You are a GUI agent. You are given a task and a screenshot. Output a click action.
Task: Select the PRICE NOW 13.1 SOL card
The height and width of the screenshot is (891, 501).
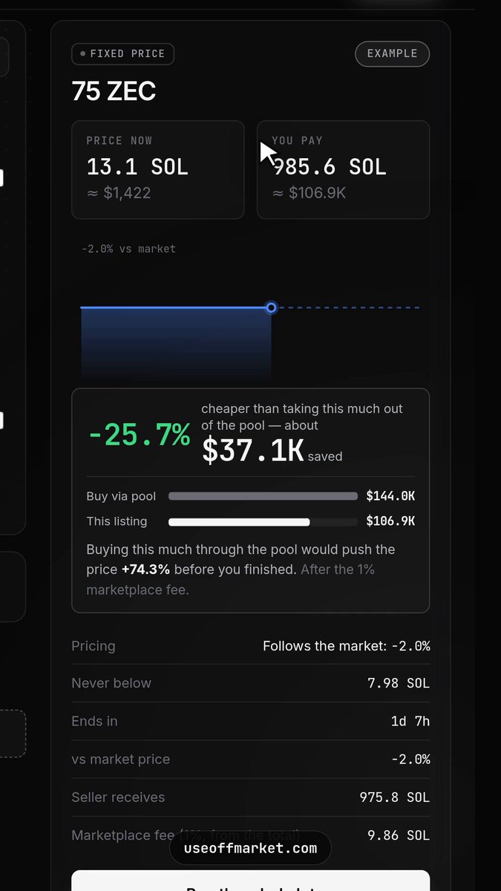[158, 170]
